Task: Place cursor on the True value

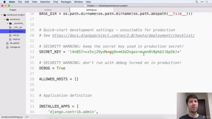Action: [x=61, y=68]
